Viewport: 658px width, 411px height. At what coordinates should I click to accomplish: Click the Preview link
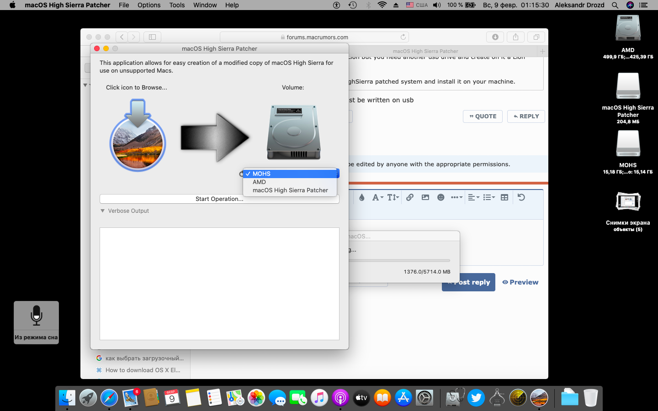520,282
